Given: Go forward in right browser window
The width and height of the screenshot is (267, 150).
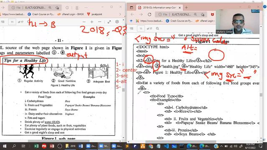Looking at the screenshot, I should [x=141, y=15].
